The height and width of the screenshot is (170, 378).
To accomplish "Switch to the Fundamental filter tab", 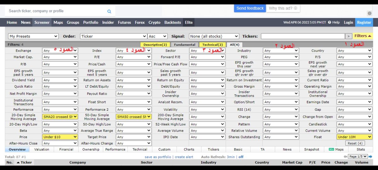I will point(185,45).
